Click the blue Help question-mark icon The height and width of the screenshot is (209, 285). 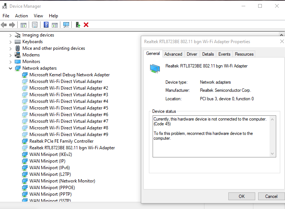coord(46,25)
